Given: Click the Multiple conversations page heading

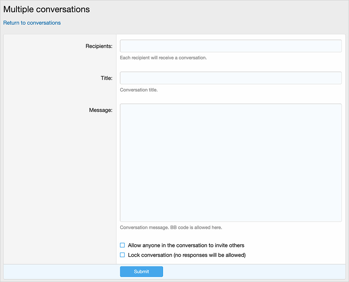Looking at the screenshot, I should [47, 9].
